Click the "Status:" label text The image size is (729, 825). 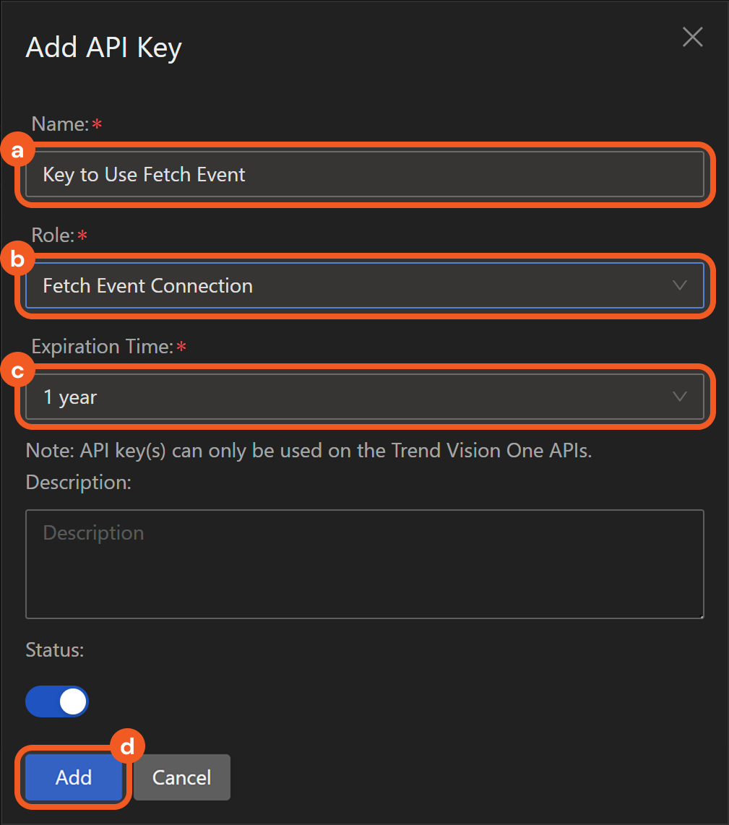(55, 650)
